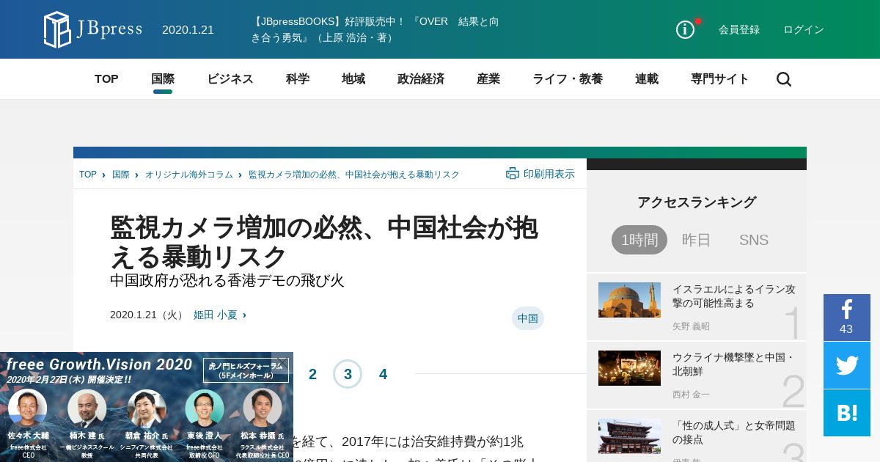The height and width of the screenshot is (462, 880).
Task: Open ranking article ウクライナ機撃墜と中国・北朝鮮
Action: click(734, 364)
